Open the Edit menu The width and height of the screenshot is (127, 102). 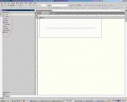tap(5, 3)
